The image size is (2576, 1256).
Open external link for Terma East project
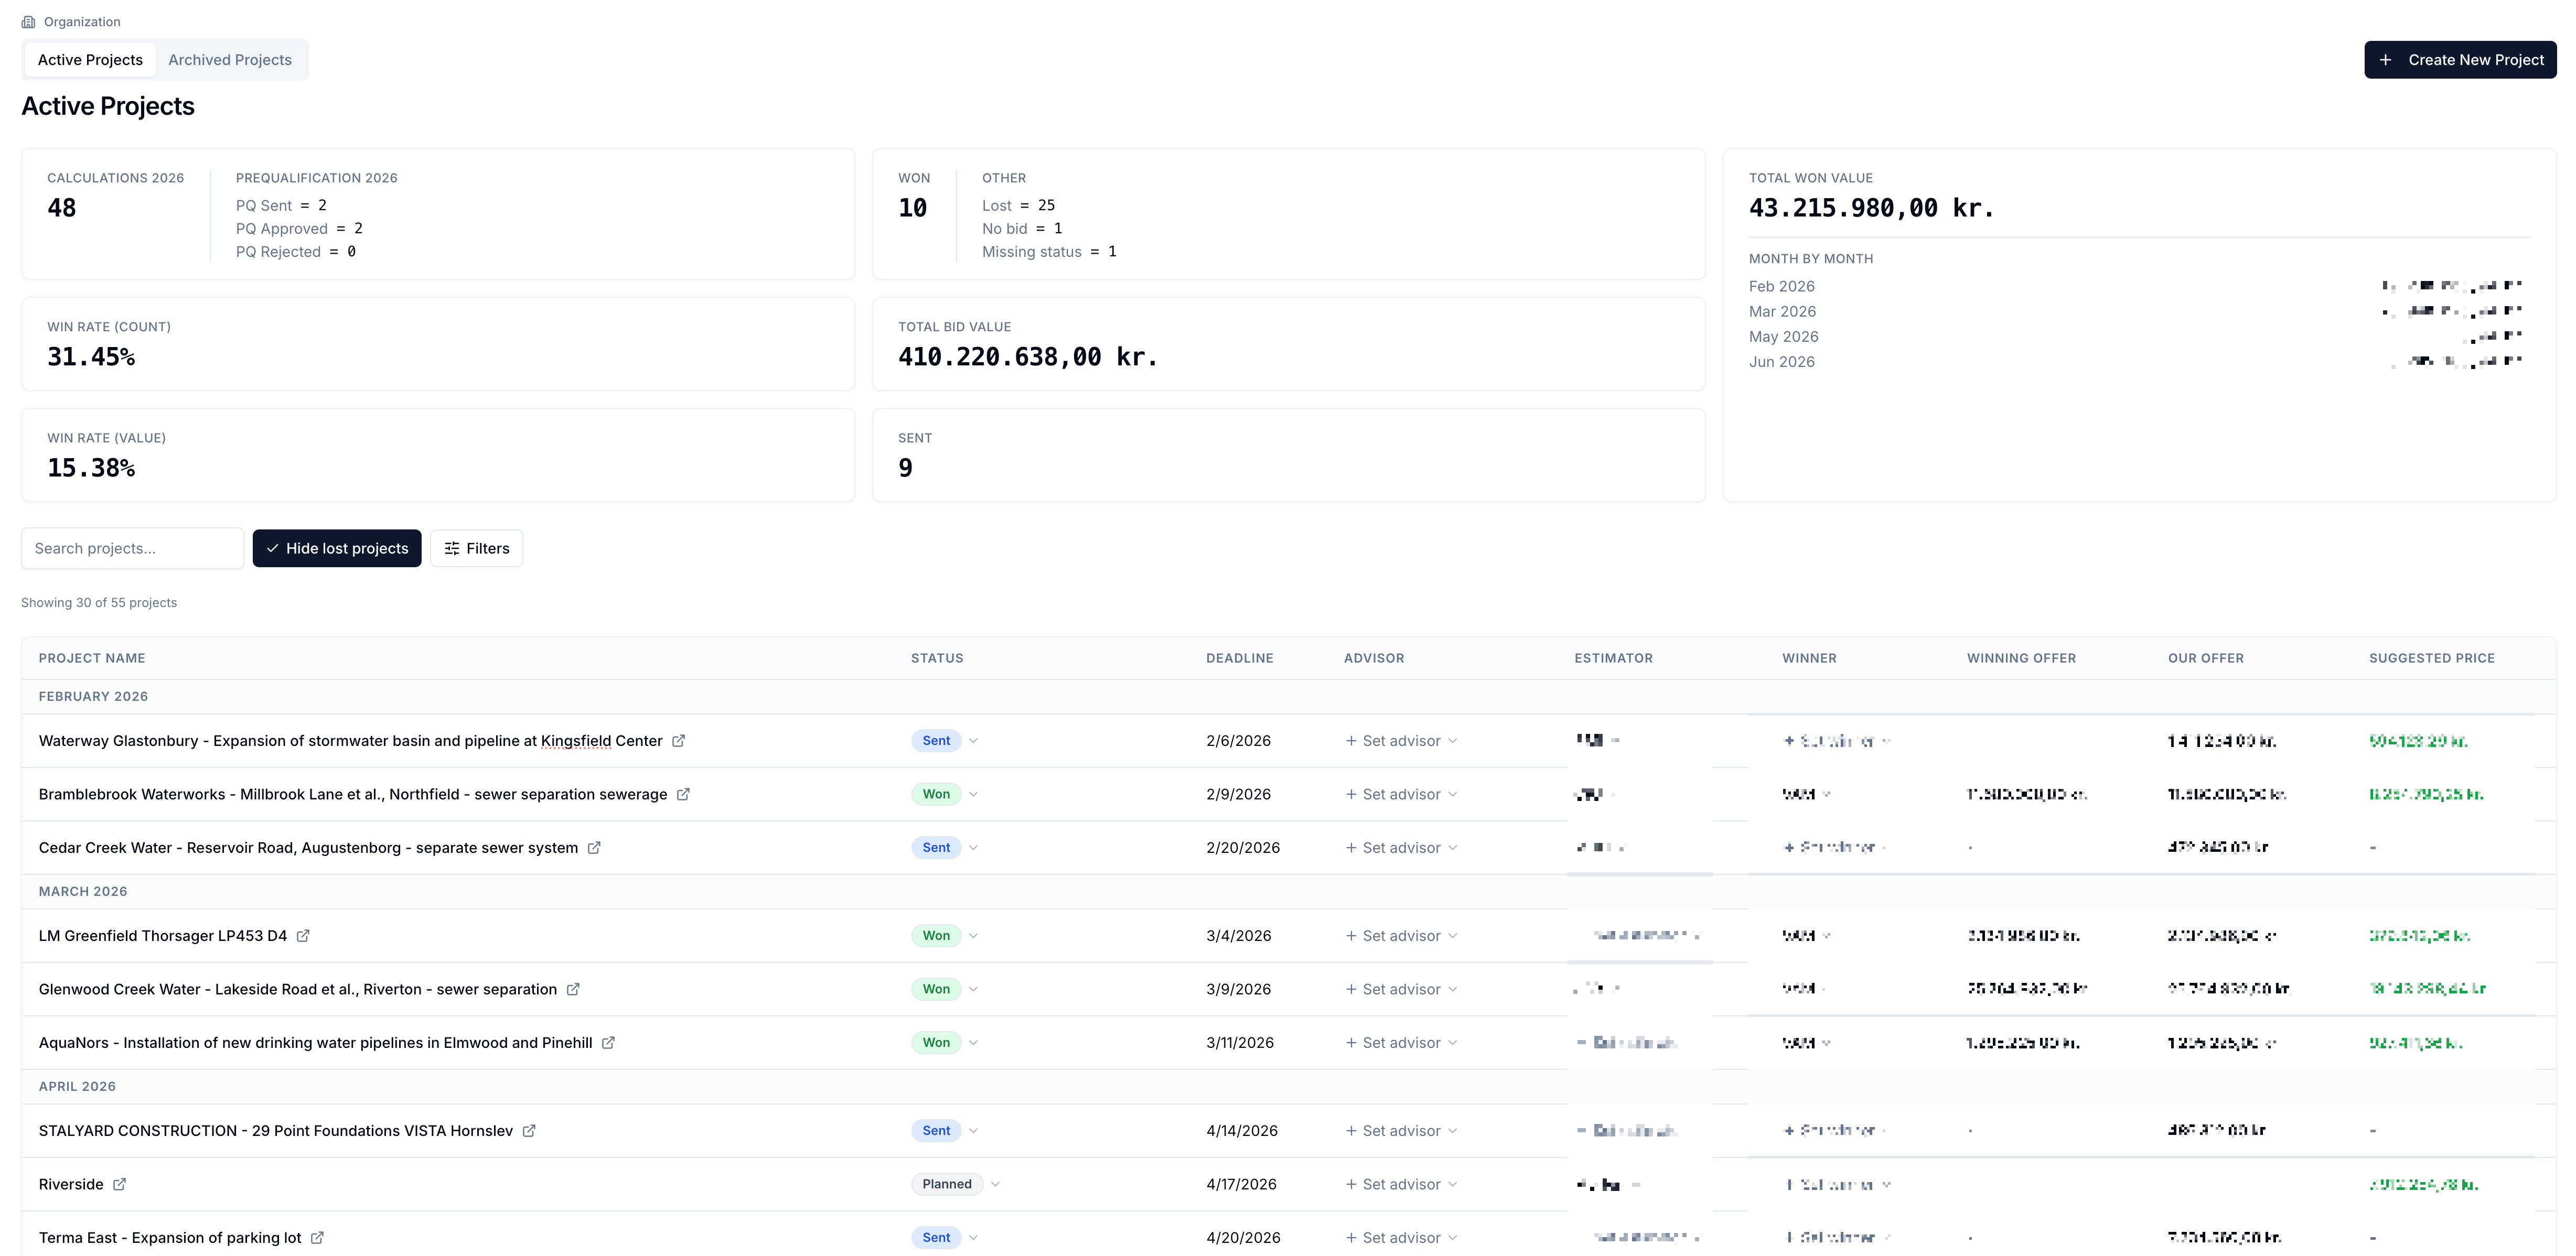point(317,1237)
